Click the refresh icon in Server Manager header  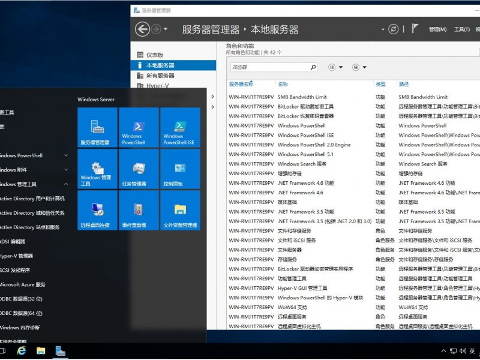[394, 29]
